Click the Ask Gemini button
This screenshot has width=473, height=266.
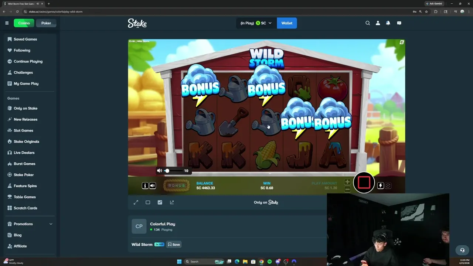coord(434,3)
